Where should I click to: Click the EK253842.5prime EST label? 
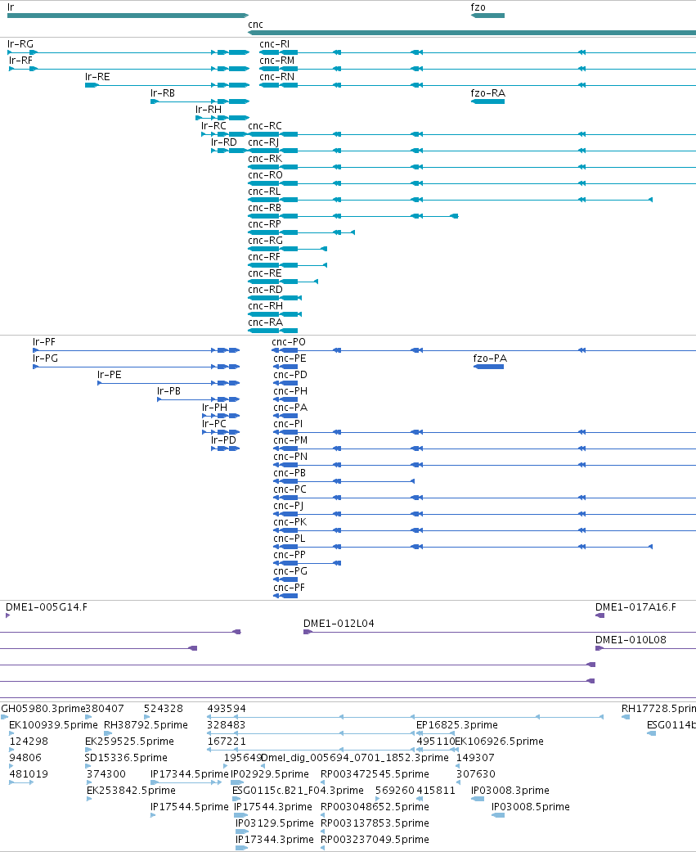pos(131,790)
